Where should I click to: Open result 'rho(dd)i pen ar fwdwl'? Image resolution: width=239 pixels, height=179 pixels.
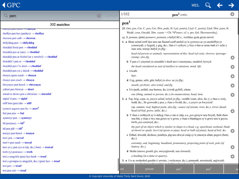(30, 57)
